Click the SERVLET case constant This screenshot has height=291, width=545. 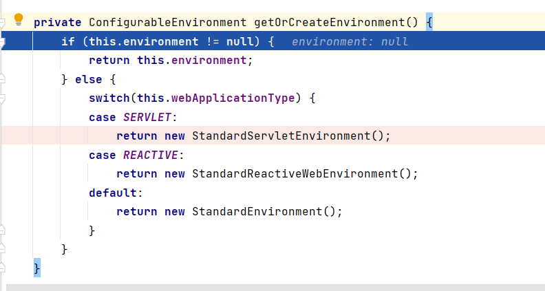[147, 117]
